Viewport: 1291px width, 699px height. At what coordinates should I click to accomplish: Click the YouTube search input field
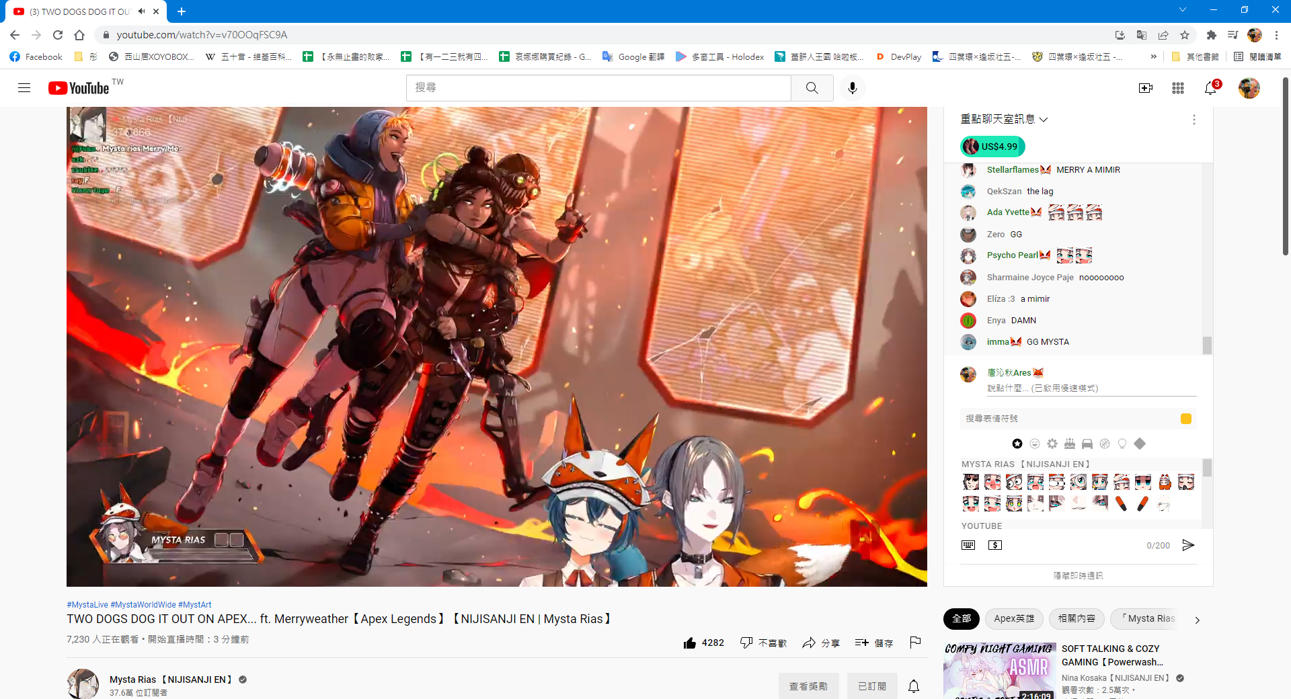[x=598, y=88]
